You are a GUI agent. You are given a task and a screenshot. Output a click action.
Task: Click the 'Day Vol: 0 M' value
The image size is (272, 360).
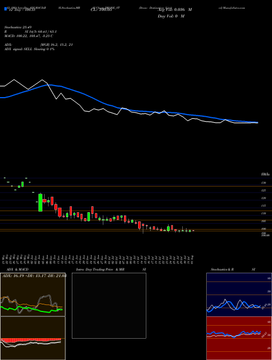[171, 16]
